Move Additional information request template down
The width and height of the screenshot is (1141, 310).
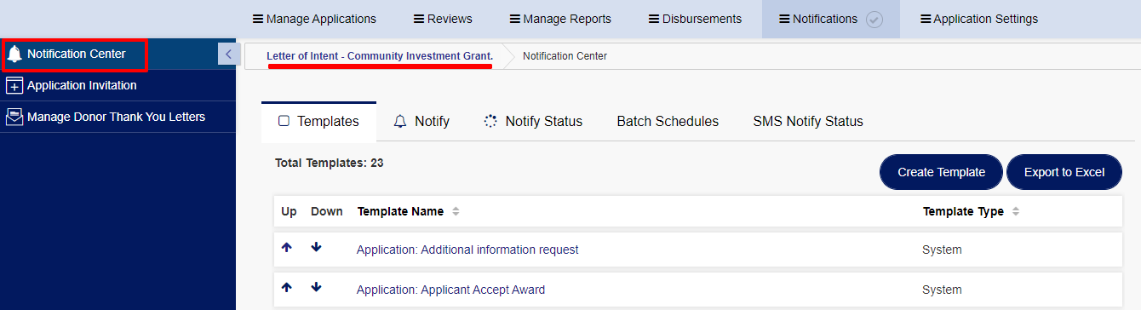click(x=317, y=248)
